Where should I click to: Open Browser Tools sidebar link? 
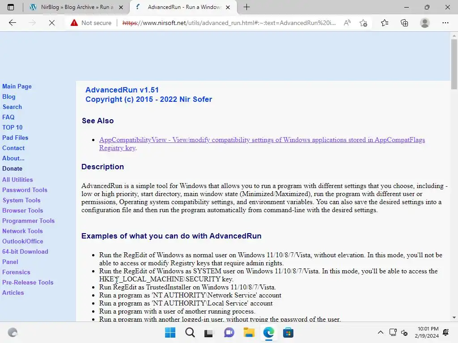click(x=22, y=210)
